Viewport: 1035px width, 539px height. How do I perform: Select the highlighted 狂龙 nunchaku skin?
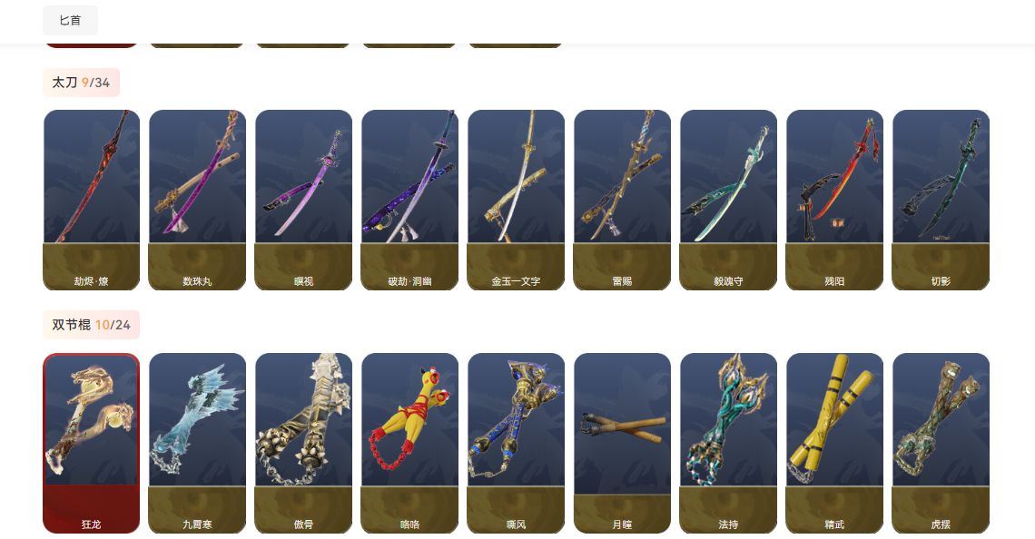(91, 444)
